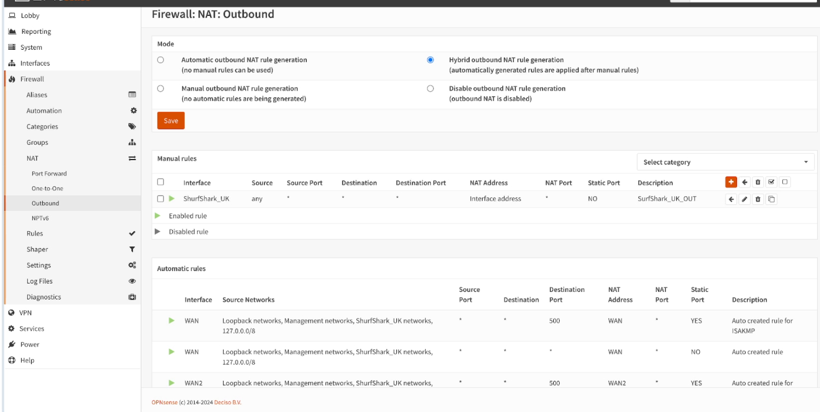Click header enable-selected rules checkmark icon
The height and width of the screenshot is (412, 820).
pyautogui.click(x=771, y=183)
